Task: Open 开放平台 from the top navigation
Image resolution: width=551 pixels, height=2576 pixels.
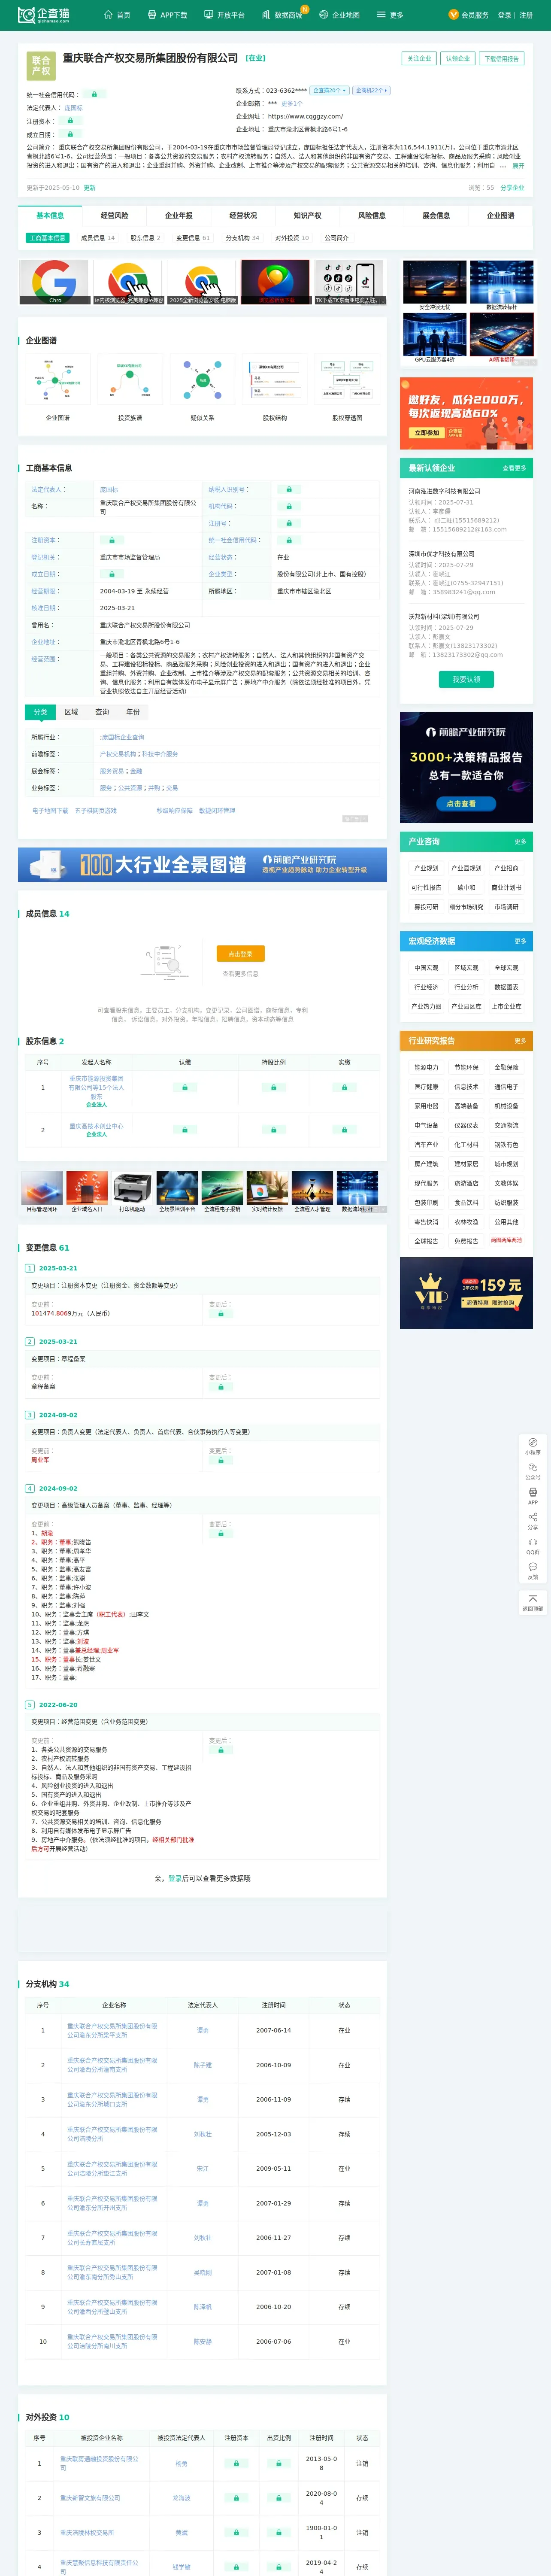Action: coord(224,15)
